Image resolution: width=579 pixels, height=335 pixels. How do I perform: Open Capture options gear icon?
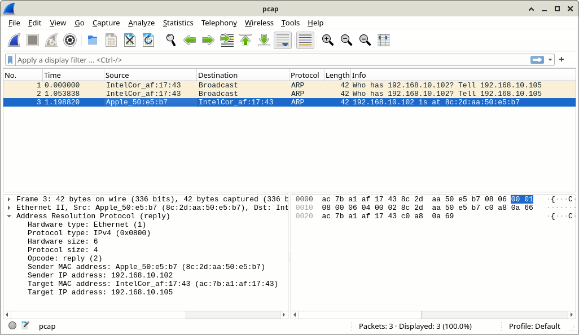pos(70,40)
